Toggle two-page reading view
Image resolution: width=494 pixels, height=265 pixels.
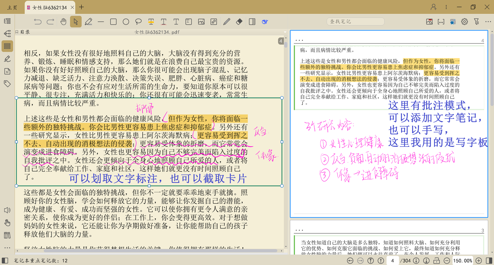(x=252, y=22)
